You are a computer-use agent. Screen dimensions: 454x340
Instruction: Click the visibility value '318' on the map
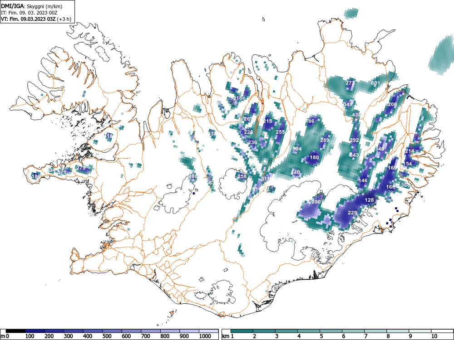point(238,98)
